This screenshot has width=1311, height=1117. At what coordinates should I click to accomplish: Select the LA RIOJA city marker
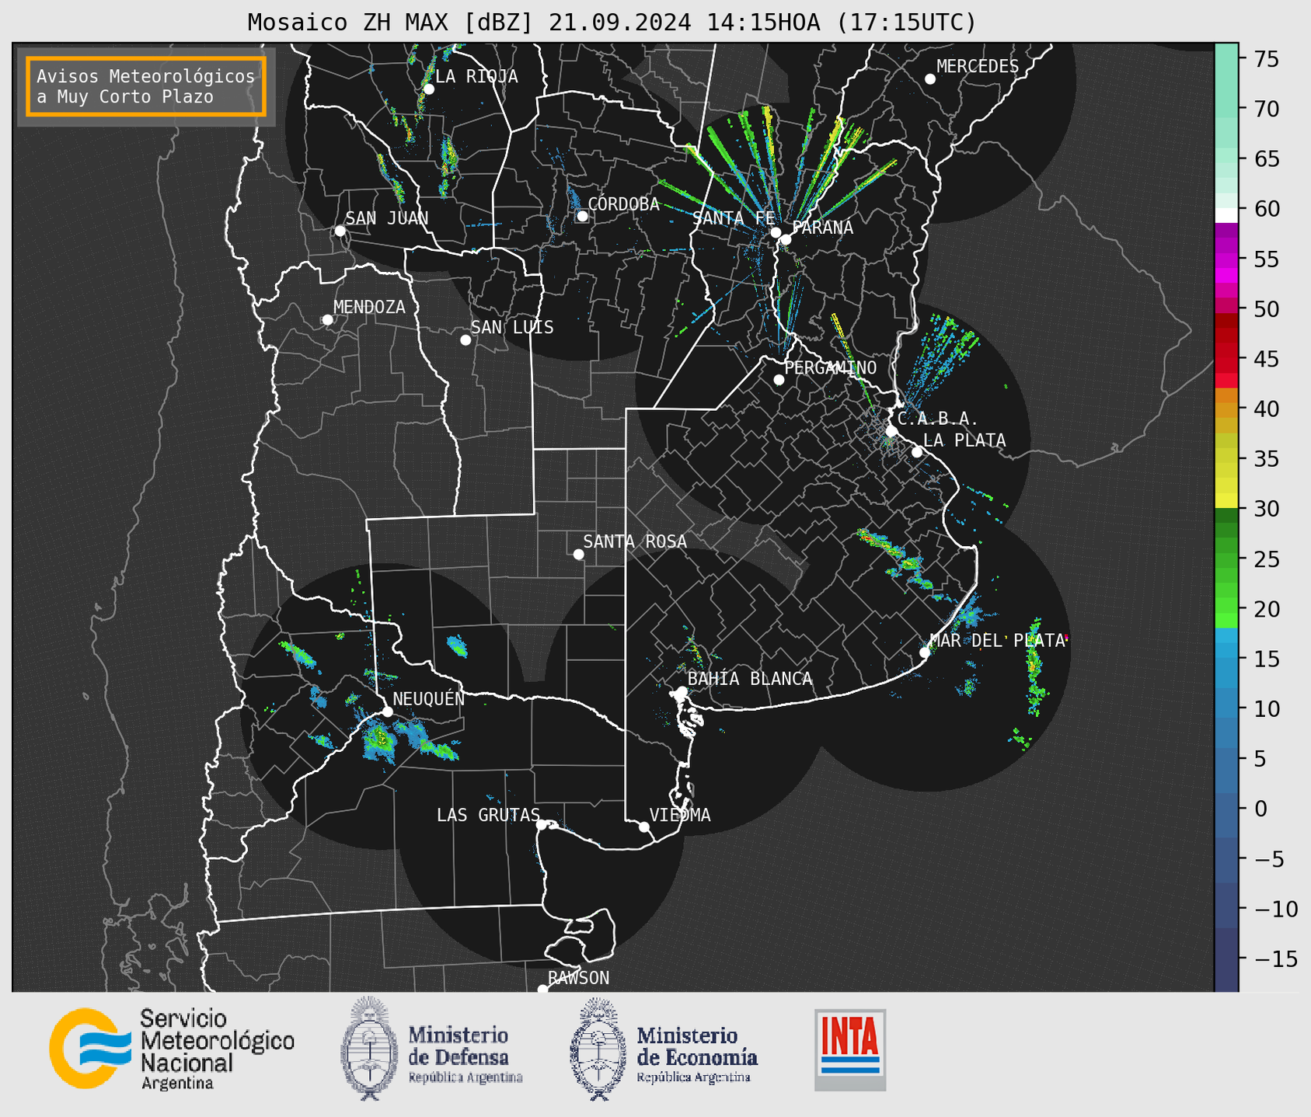pos(429,89)
